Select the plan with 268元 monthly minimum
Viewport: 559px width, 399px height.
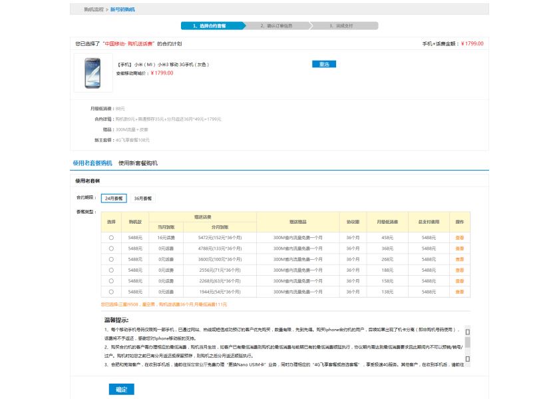point(111,260)
